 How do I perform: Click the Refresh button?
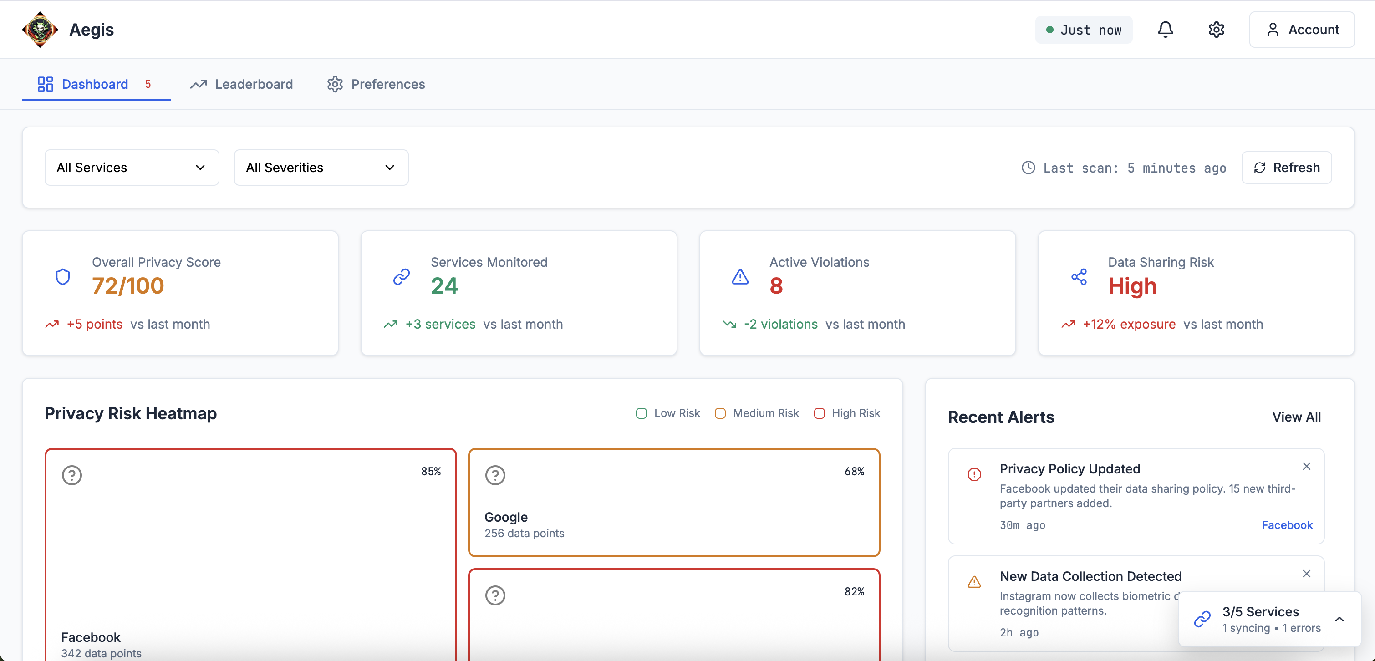1287,167
